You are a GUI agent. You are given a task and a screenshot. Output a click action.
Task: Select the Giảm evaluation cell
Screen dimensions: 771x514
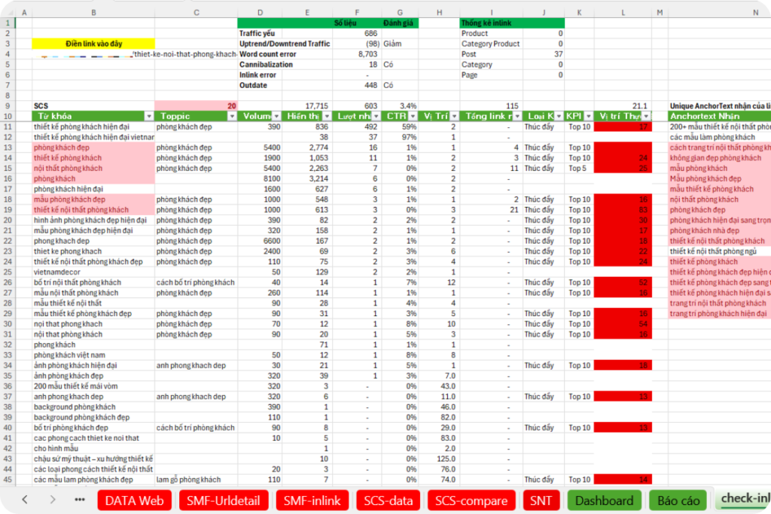400,44
